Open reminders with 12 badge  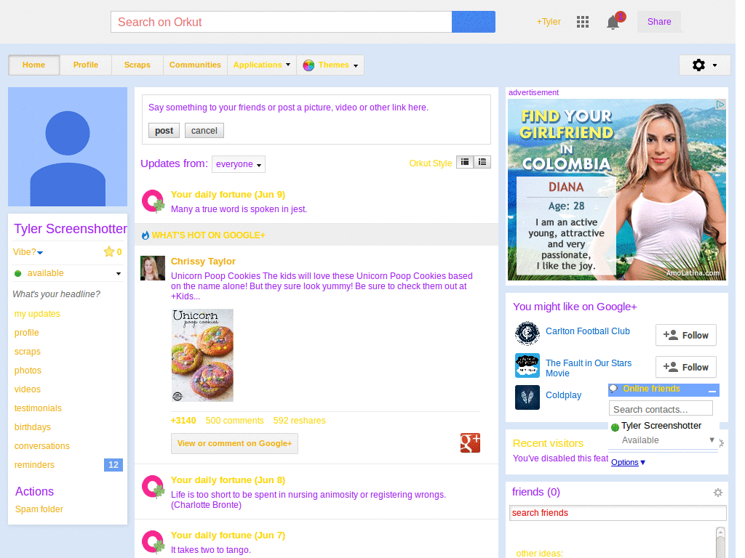[68, 465]
